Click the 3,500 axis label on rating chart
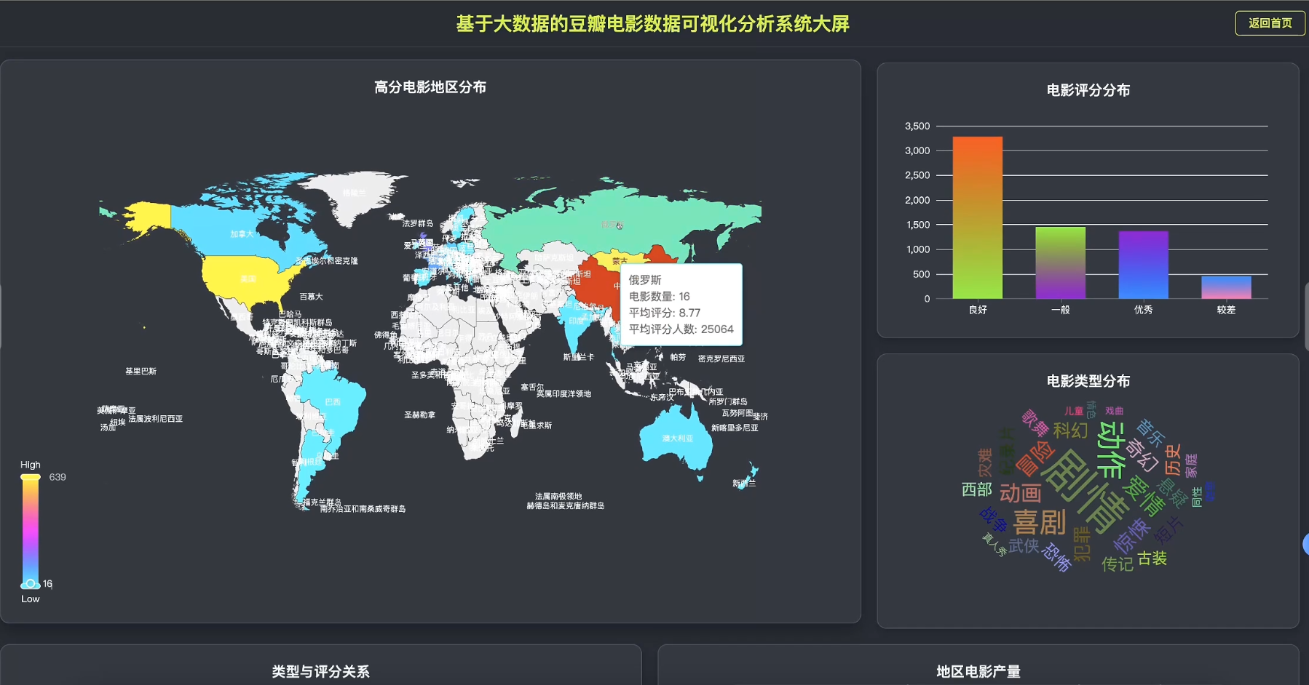1309x685 pixels. 917,126
